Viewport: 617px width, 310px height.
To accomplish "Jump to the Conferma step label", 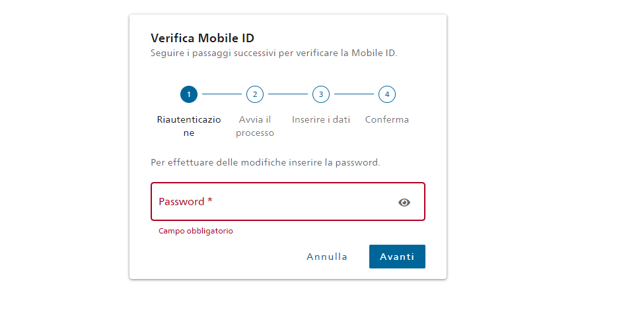I will click(x=387, y=119).
